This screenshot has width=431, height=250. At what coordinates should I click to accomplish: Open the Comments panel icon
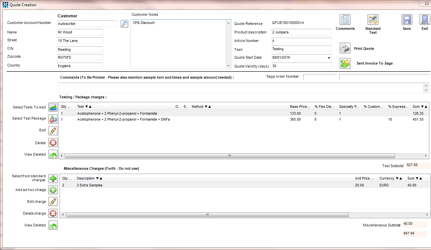[x=345, y=19]
